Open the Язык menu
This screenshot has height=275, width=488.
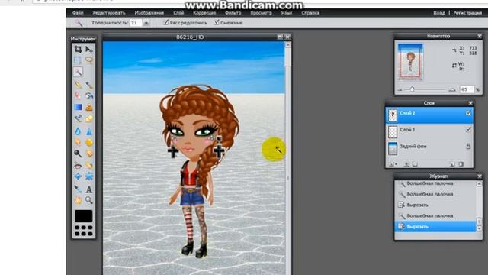287,13
